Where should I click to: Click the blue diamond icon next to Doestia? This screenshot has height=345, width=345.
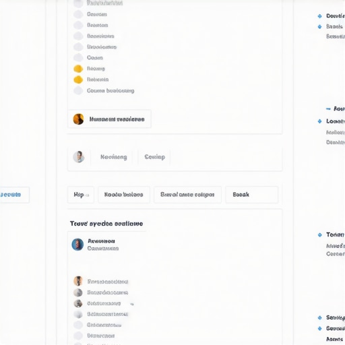pyautogui.click(x=320, y=16)
